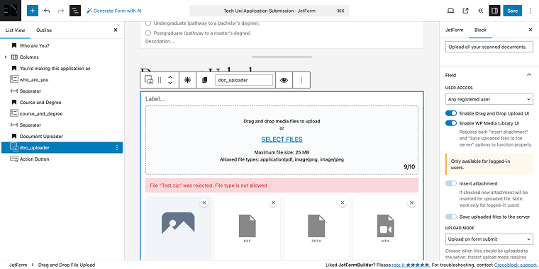The height and width of the screenshot is (269, 539).
Task: Toggle the document overview list icon
Action: [x=75, y=11]
